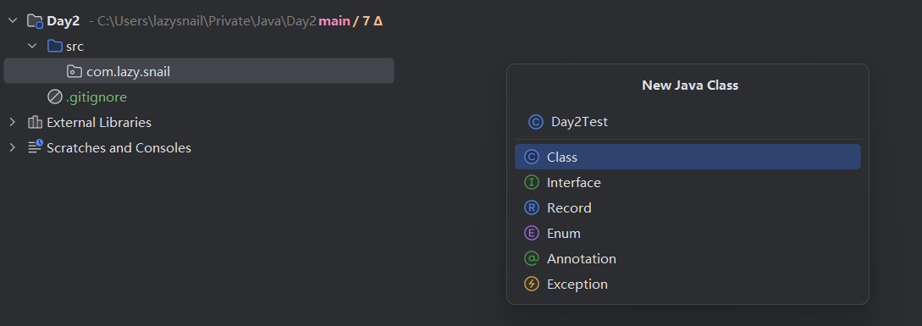The height and width of the screenshot is (326, 922).
Task: Collapse the src folder chevron
Action: pyautogui.click(x=32, y=46)
